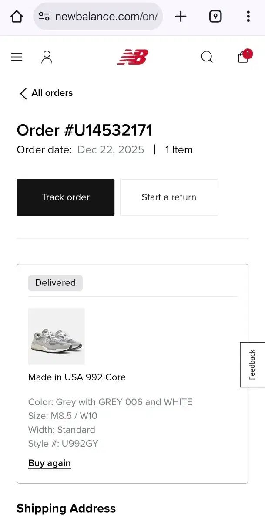Screen dimensions: 265x523
Task: Tap the Delivered status badge
Action: point(55,283)
